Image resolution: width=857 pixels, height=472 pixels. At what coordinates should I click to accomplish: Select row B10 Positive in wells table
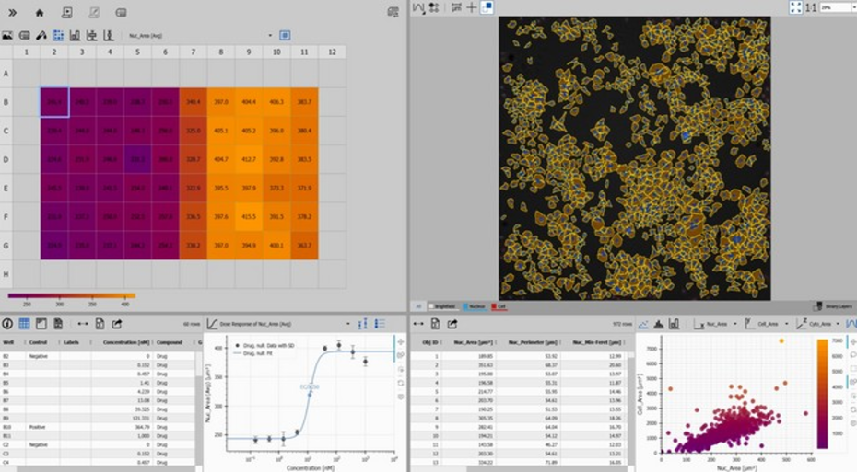click(x=99, y=427)
